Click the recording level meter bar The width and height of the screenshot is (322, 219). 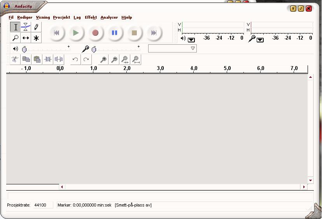click(282, 28)
